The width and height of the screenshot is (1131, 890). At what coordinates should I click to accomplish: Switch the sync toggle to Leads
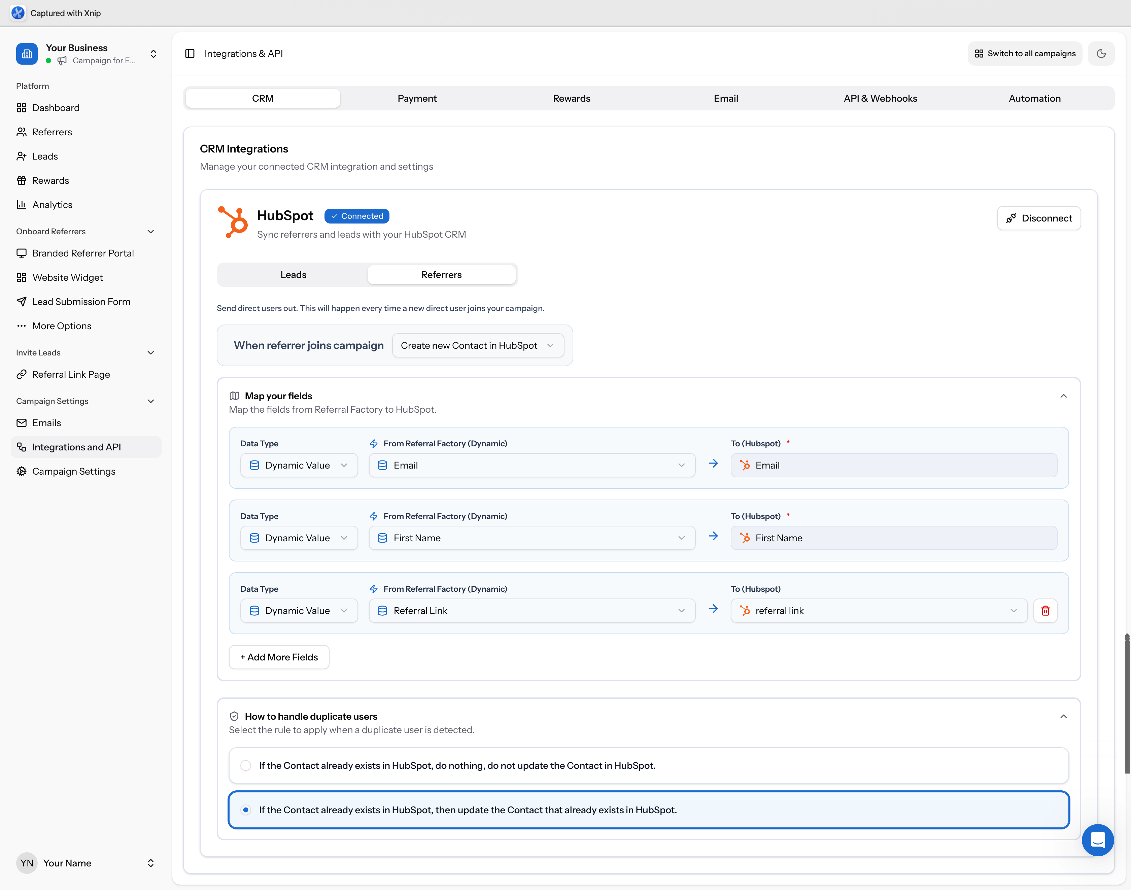(x=293, y=274)
